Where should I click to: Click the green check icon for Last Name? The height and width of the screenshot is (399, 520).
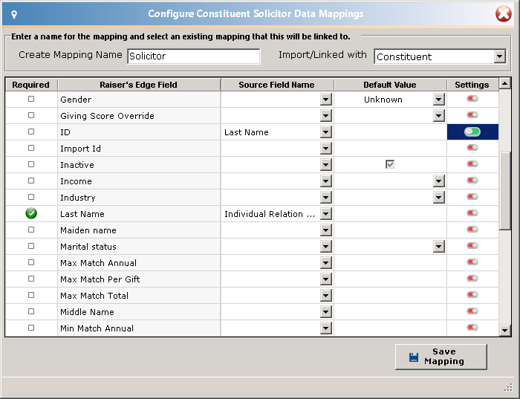tap(31, 213)
